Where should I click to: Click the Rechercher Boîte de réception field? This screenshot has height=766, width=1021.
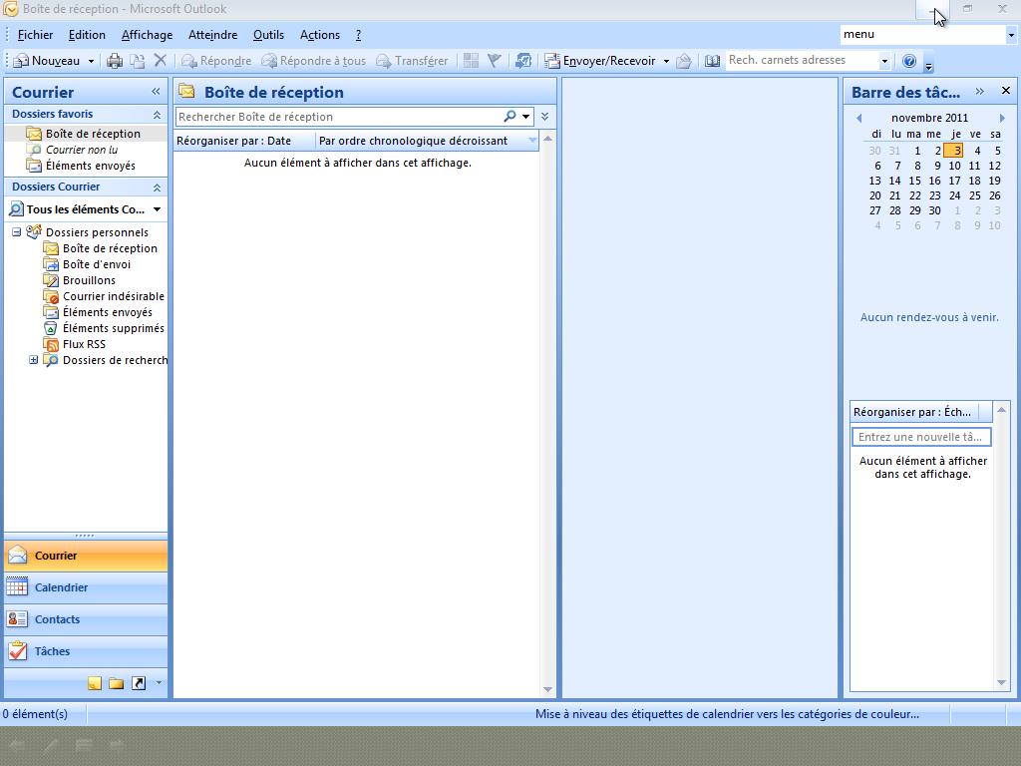click(339, 117)
